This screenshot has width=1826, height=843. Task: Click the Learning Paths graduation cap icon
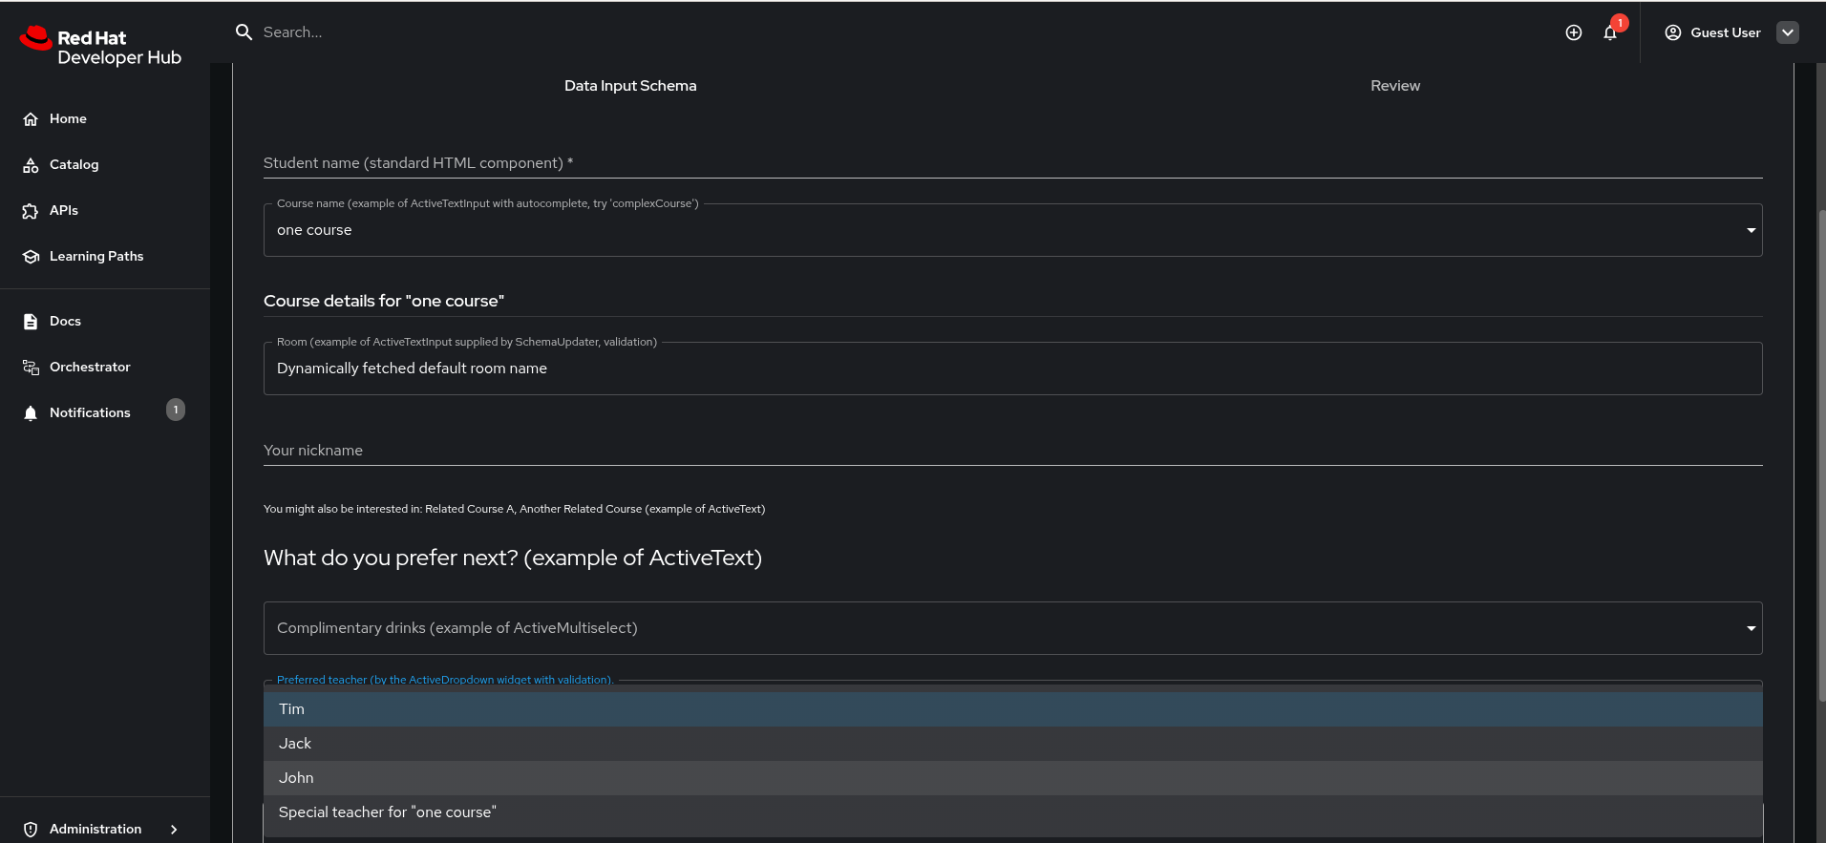pyautogui.click(x=31, y=257)
